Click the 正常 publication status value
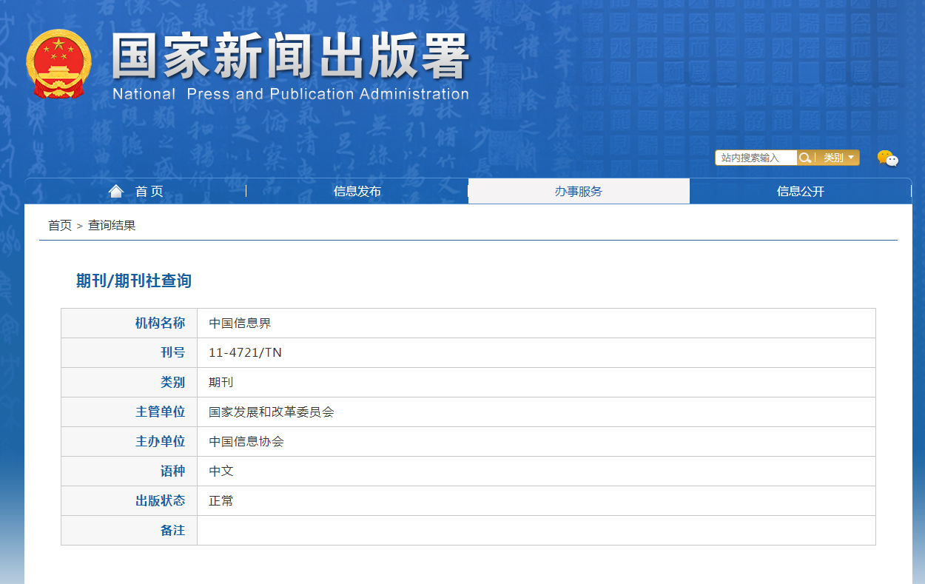The width and height of the screenshot is (925, 584). (221, 501)
